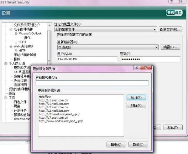Select 隔离 in the settings tree

[17, 106]
